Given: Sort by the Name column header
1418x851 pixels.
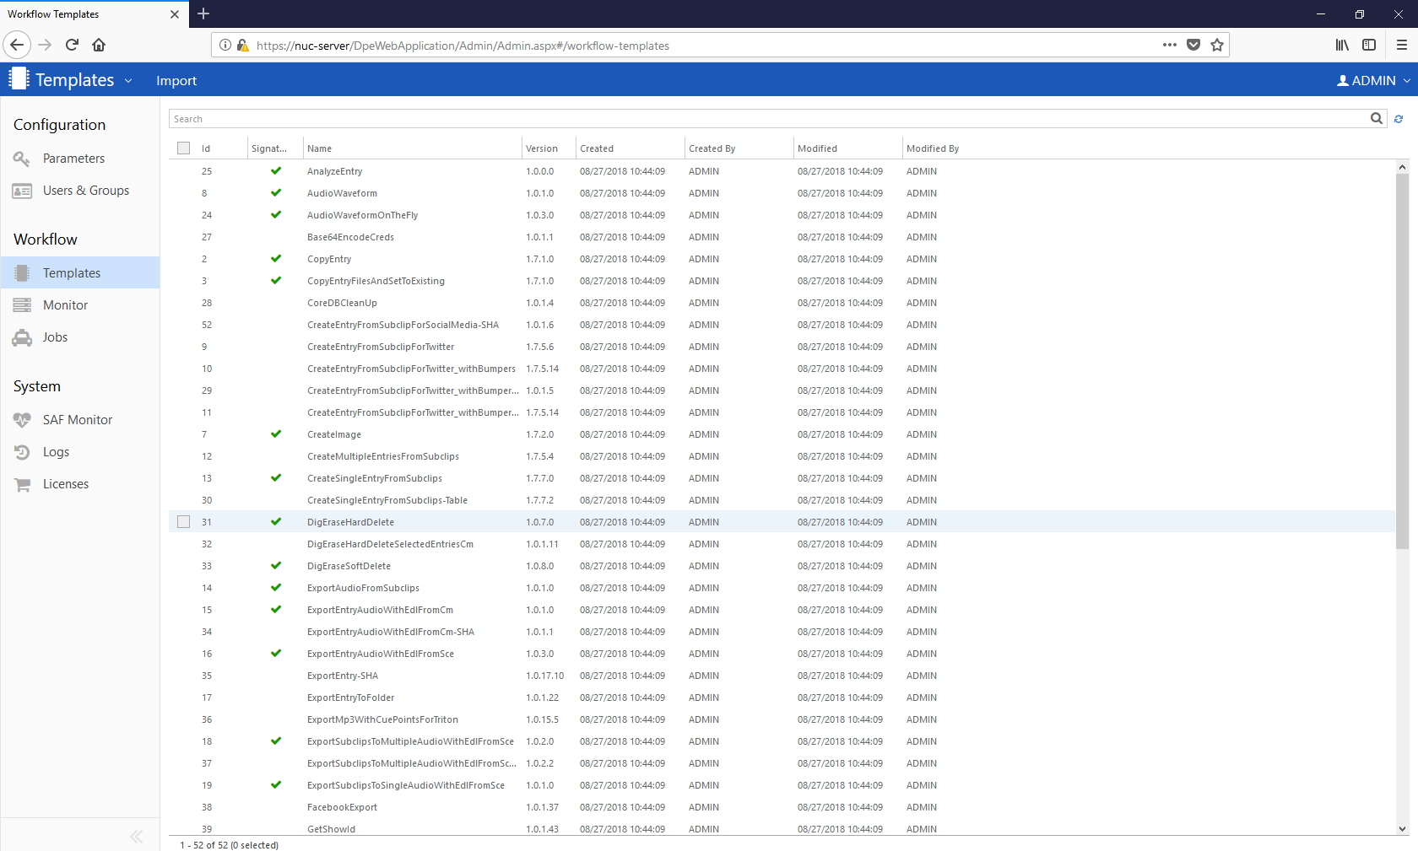Looking at the screenshot, I should [320, 148].
